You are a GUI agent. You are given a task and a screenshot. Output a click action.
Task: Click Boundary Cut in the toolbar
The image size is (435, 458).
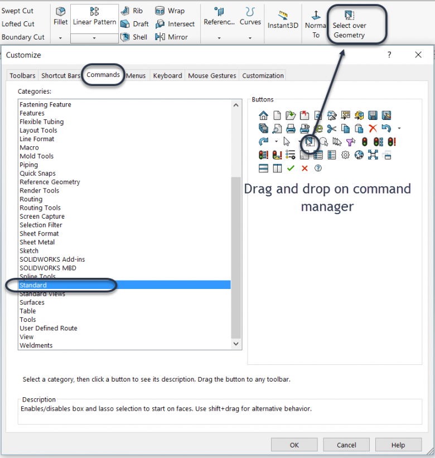pos(23,37)
